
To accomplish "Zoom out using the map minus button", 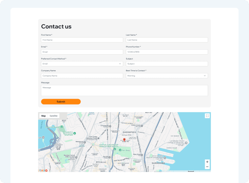I will [x=207, y=167].
